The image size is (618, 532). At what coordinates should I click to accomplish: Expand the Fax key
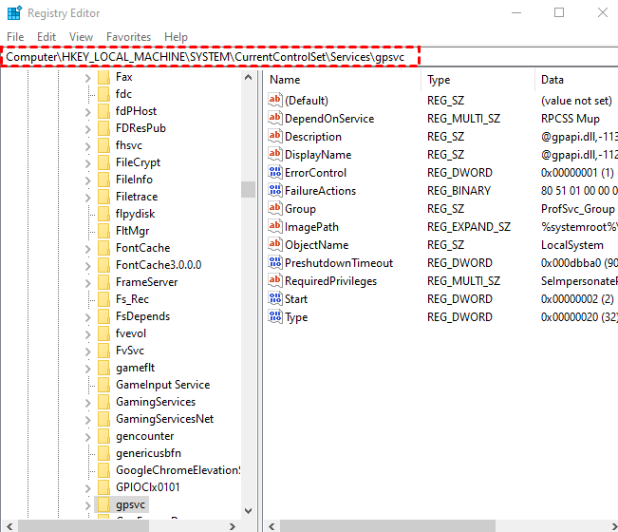tap(88, 78)
